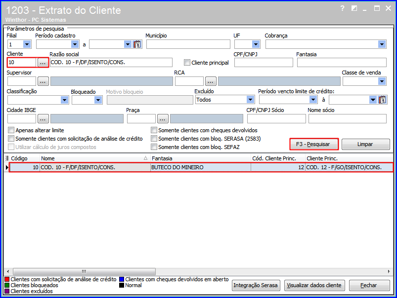Open calendar icon beside Período cadastro

(x=137, y=44)
